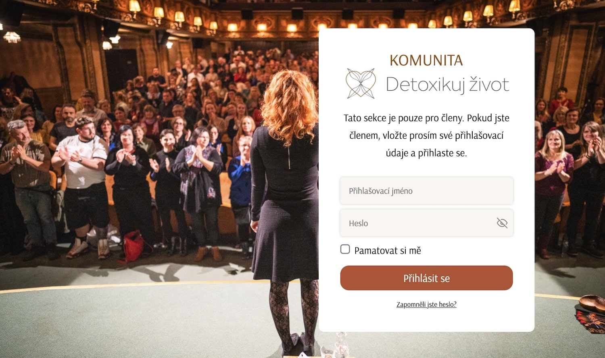The width and height of the screenshot is (605, 358).
Task: Click the 'Pamatovat si mě' label text
Action: tap(388, 250)
